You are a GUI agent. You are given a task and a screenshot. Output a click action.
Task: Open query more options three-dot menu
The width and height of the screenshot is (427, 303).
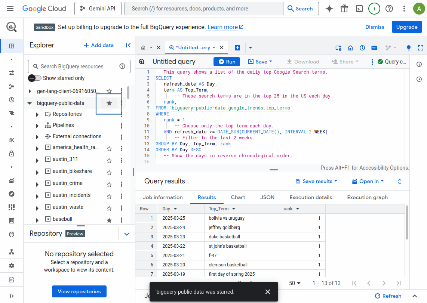[372, 62]
